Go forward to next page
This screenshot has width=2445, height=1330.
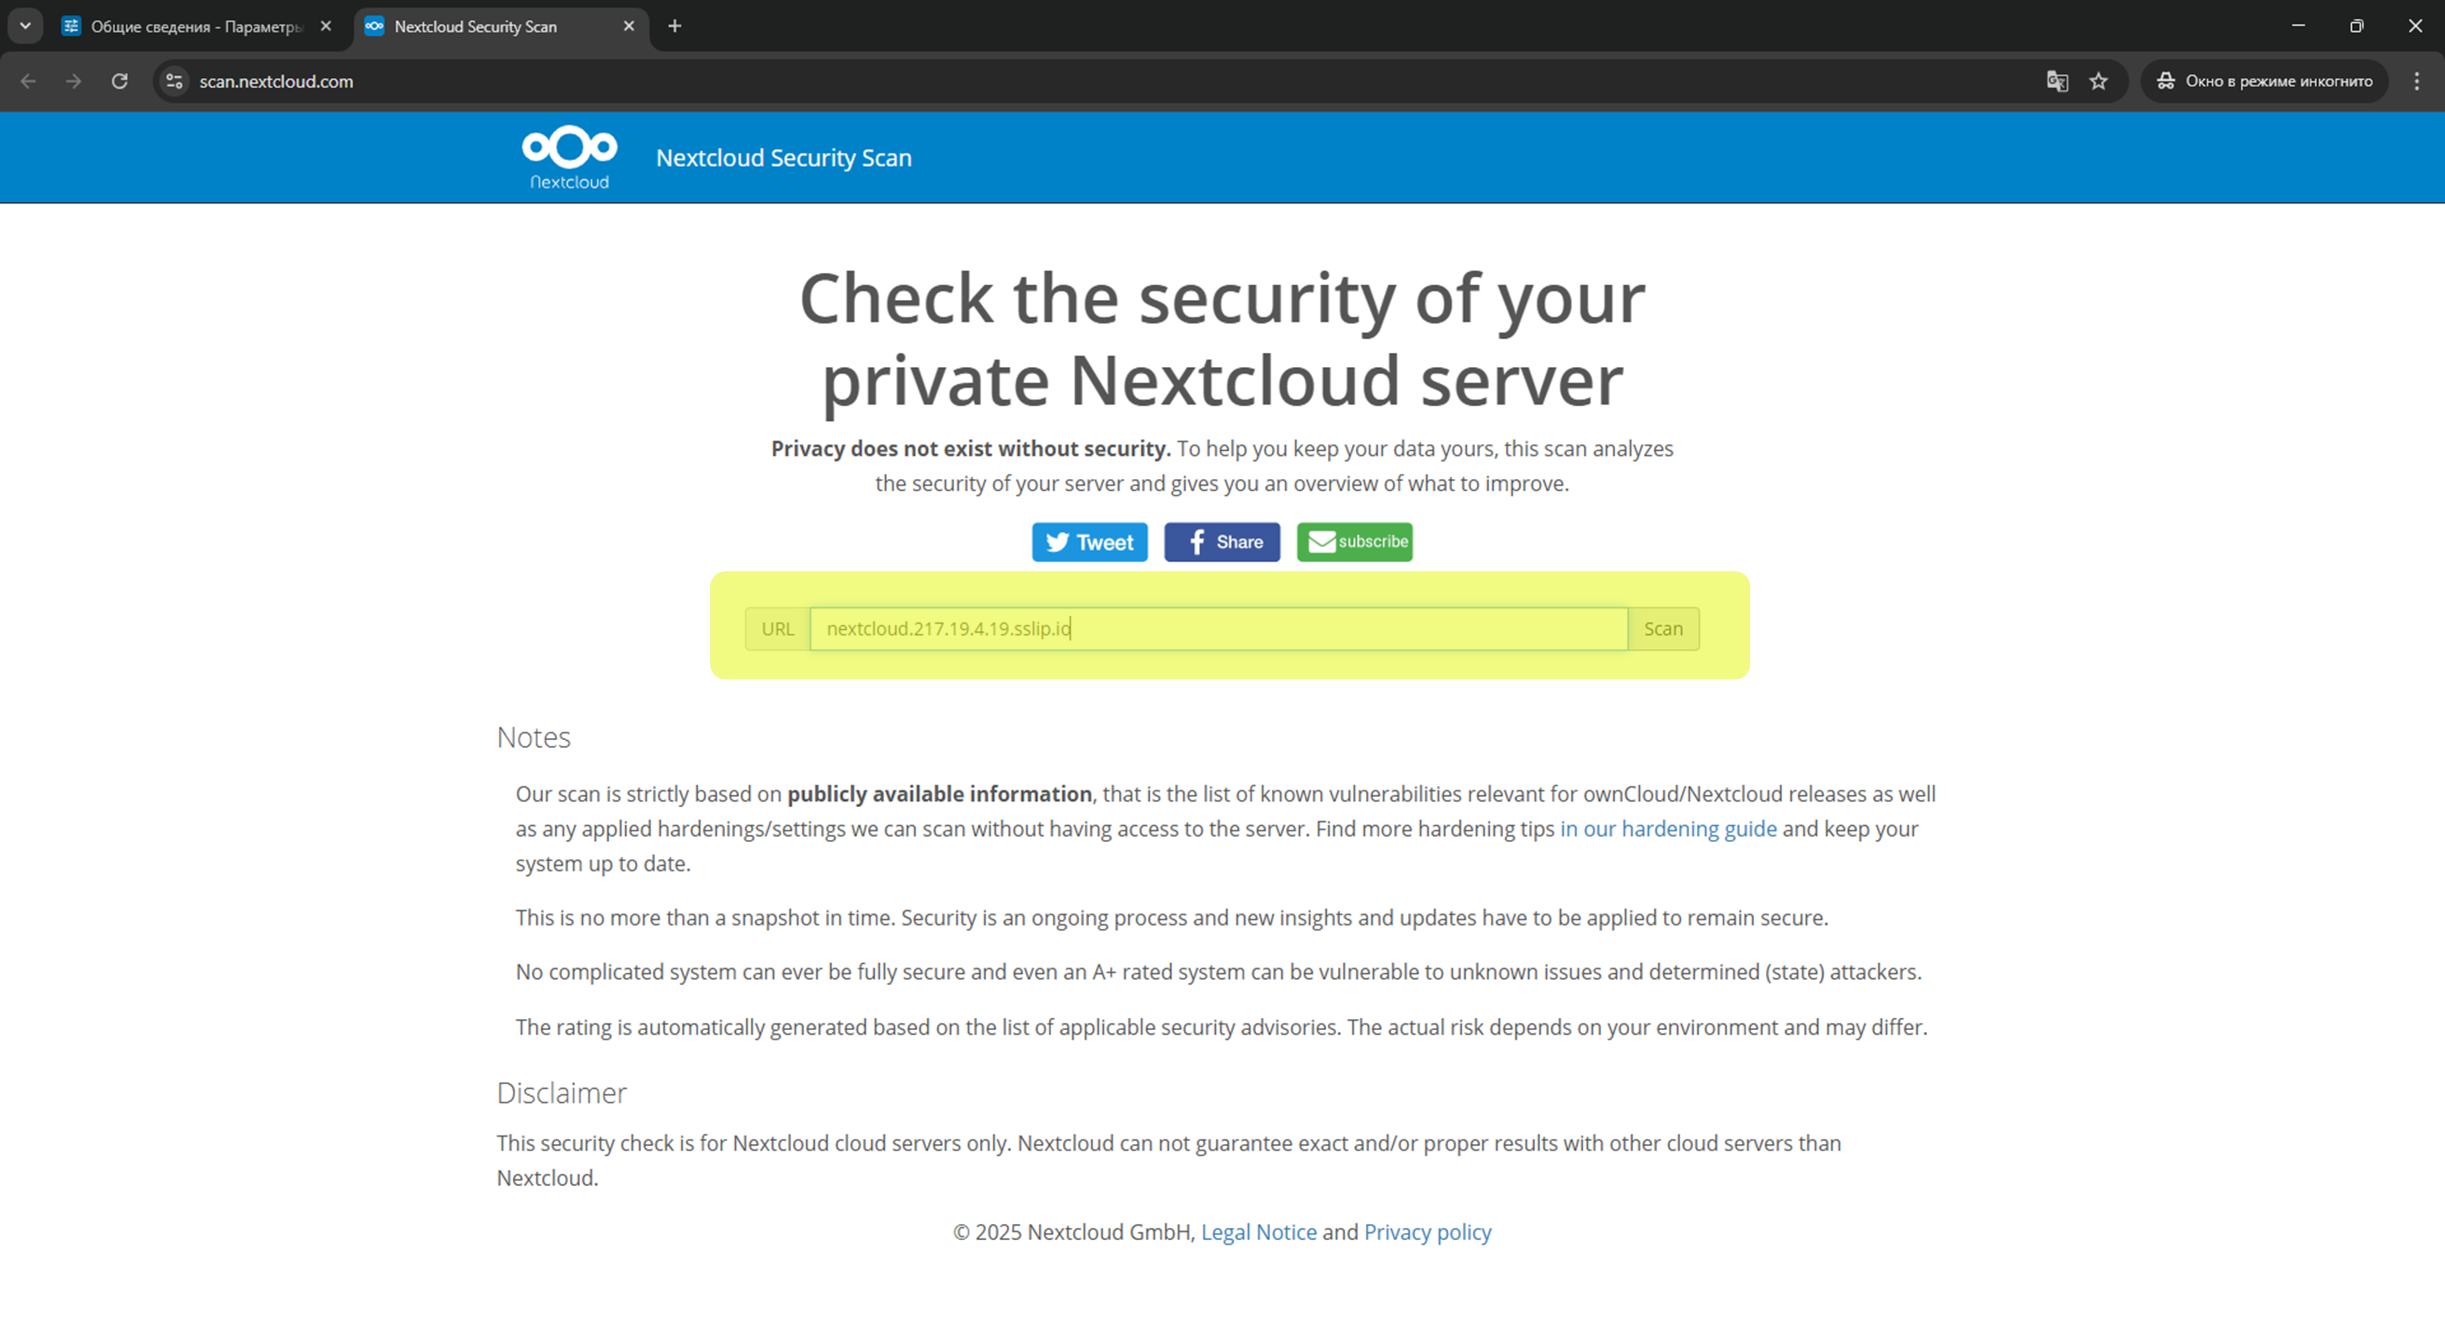74,82
